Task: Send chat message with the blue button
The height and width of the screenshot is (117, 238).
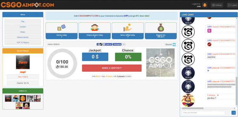Action: tap(234, 113)
